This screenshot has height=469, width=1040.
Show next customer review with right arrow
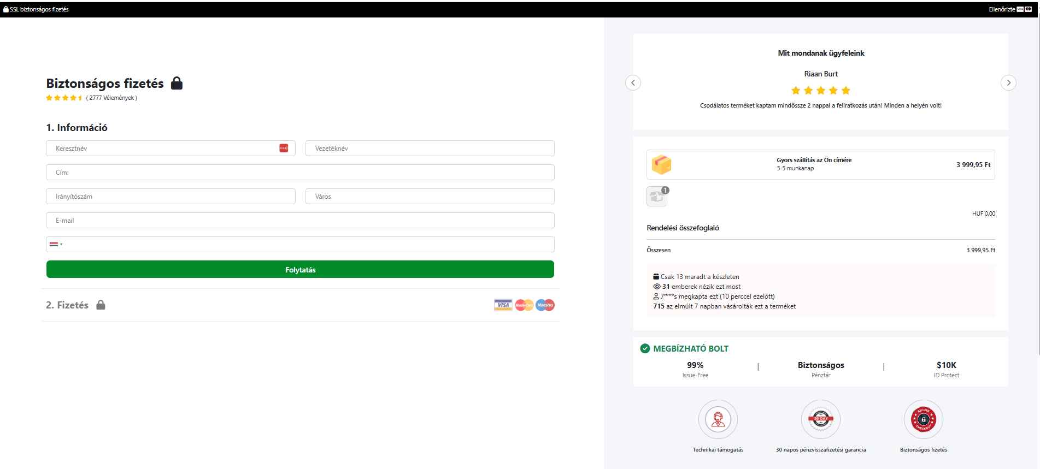pyautogui.click(x=1008, y=82)
